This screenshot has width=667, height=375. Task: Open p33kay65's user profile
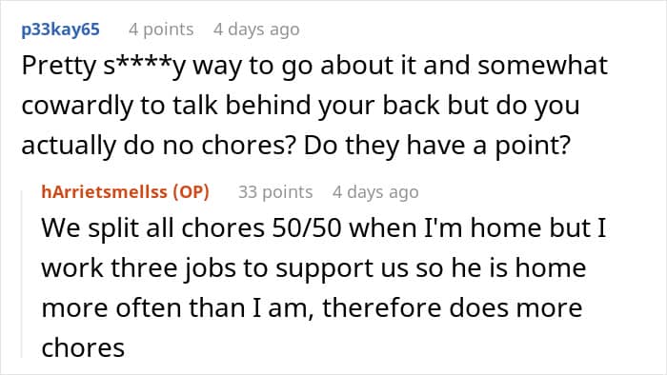pos(60,30)
